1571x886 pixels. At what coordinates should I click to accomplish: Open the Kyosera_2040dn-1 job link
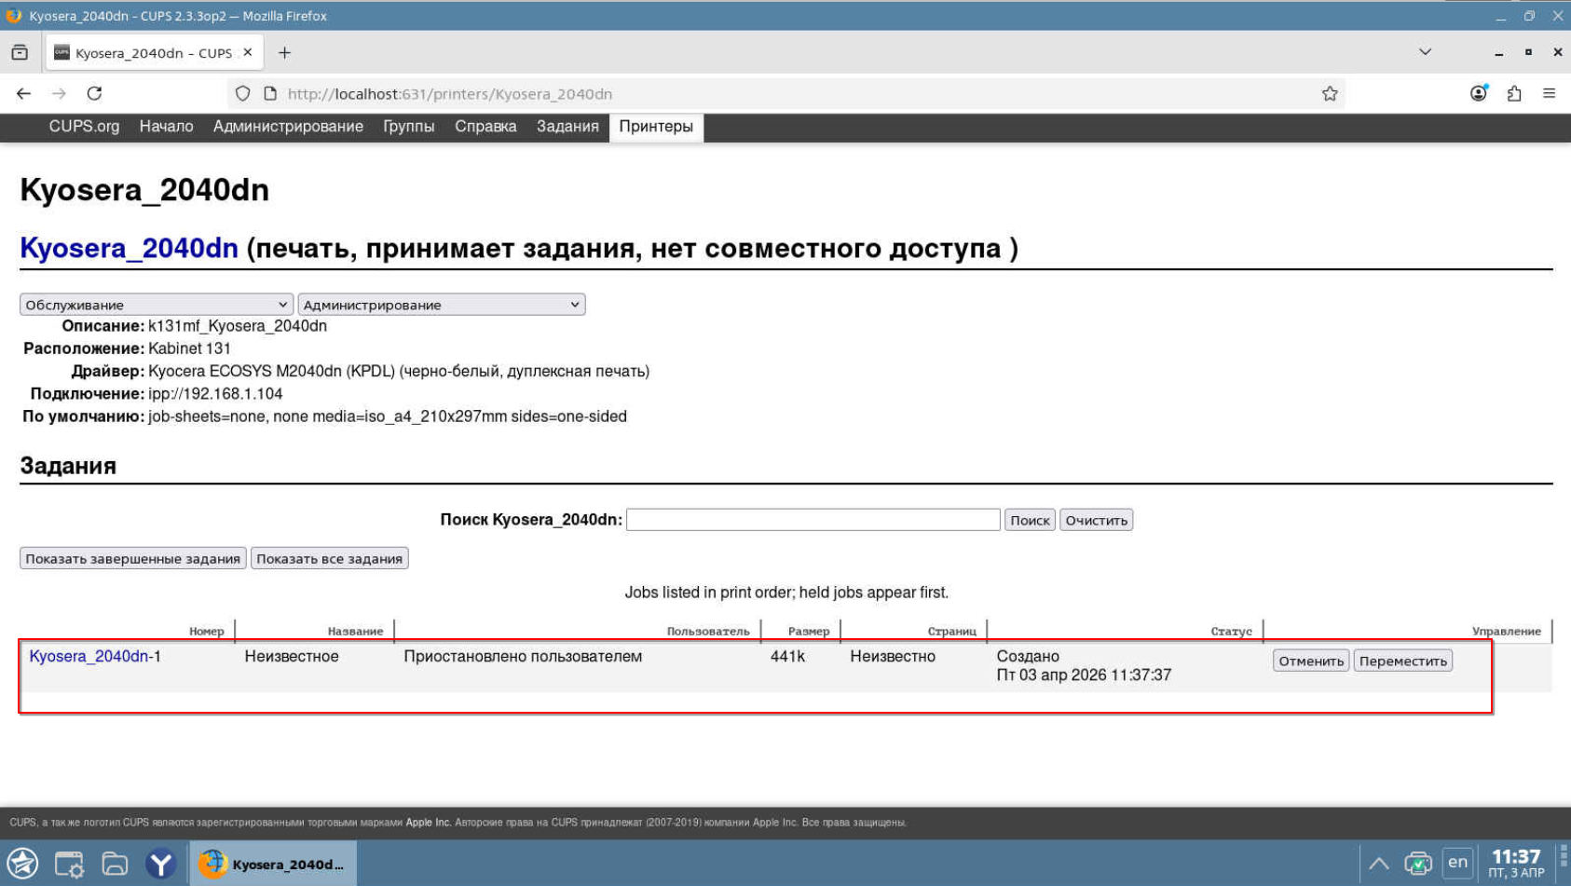click(x=89, y=656)
